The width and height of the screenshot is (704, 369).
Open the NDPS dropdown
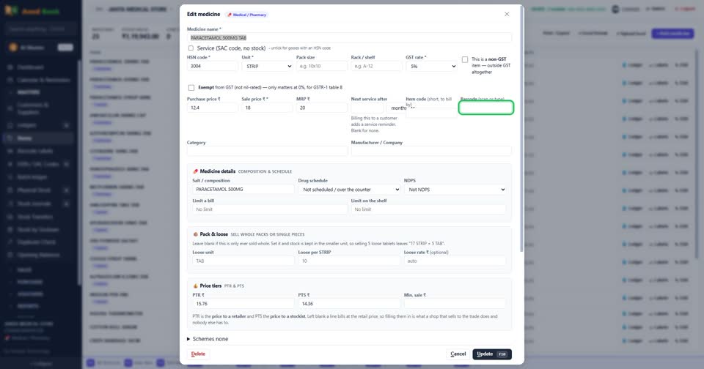coord(455,190)
